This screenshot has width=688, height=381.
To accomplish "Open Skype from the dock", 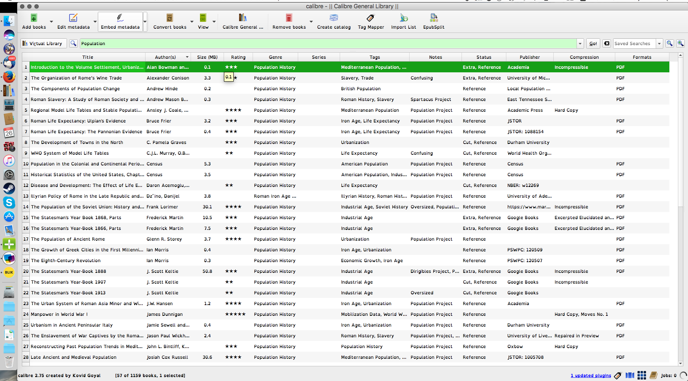I will click(9, 202).
